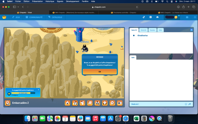Open the CATALOGUE menu
The height and width of the screenshot is (124, 198).
coord(55,17)
